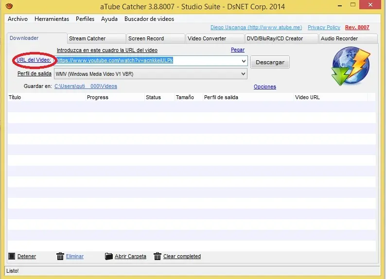Click the Detener link
The image size is (386, 279).
pyautogui.click(x=27, y=256)
